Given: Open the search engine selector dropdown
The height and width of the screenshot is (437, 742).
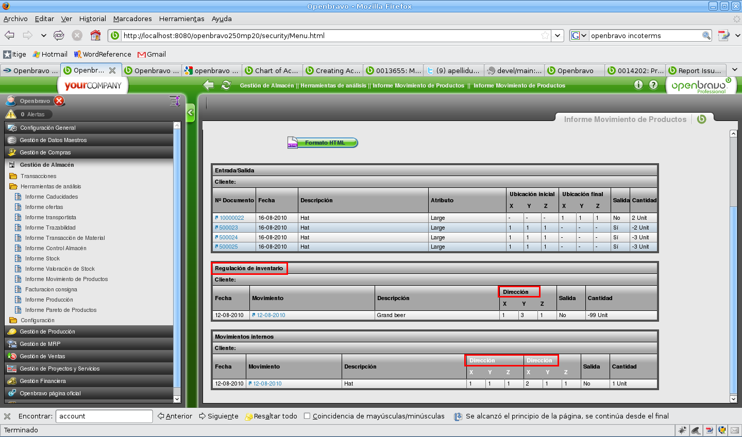Looking at the screenshot, I should click(x=579, y=36).
